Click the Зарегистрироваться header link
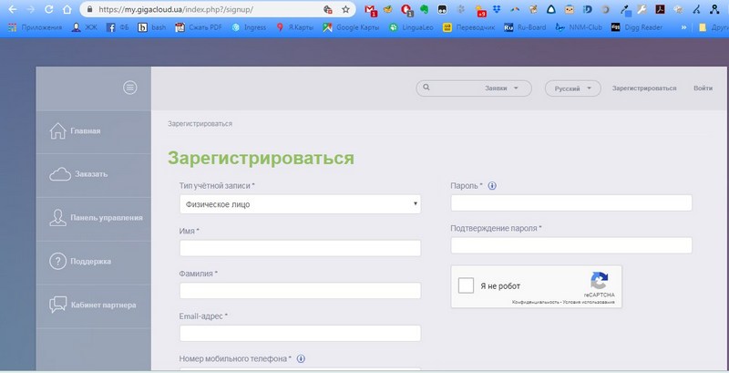This screenshot has width=729, height=373. pyautogui.click(x=644, y=88)
